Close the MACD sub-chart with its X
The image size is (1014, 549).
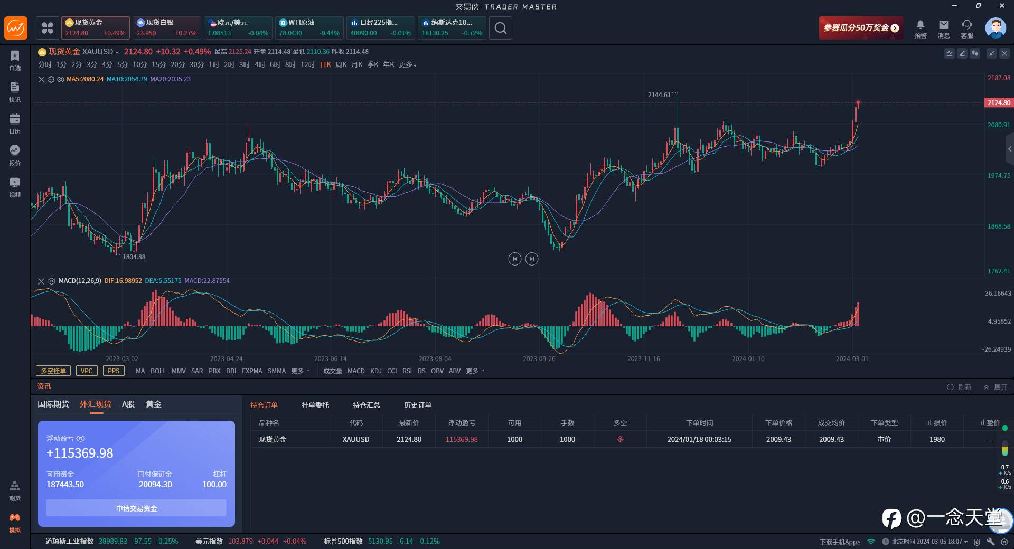[41, 281]
